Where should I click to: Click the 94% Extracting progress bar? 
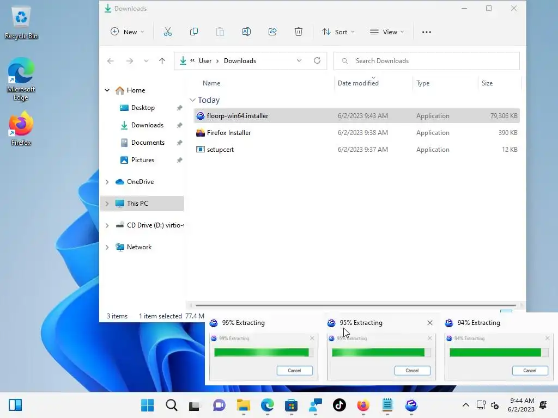click(x=499, y=352)
